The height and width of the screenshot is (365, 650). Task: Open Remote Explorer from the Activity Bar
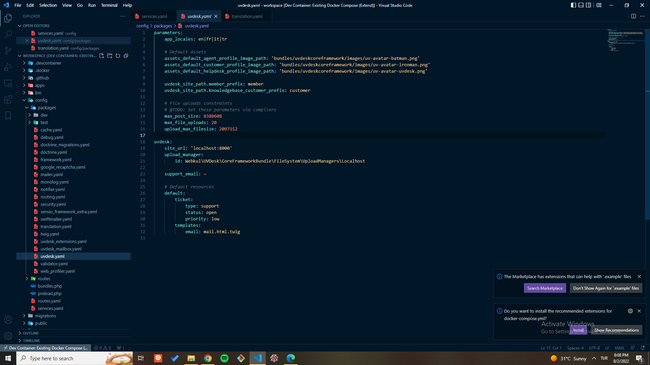(x=8, y=83)
